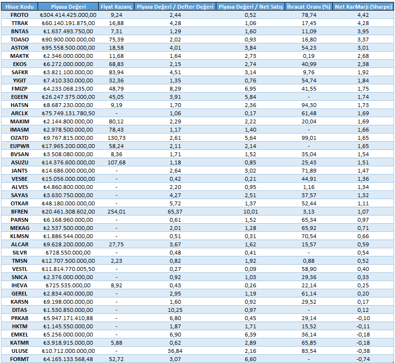Select the BFREN ticker cell

[x=19, y=212]
